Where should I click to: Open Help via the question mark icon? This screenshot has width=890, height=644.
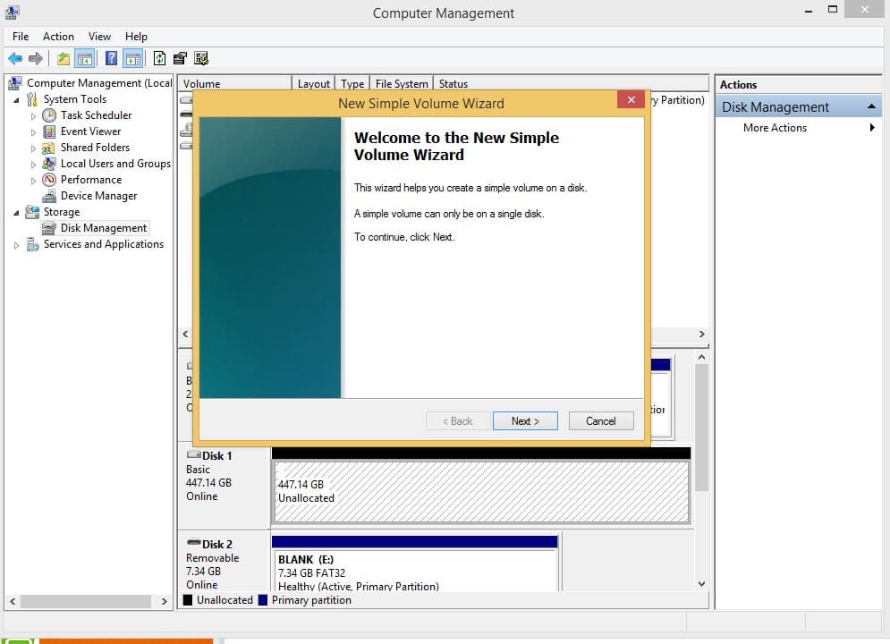[111, 58]
